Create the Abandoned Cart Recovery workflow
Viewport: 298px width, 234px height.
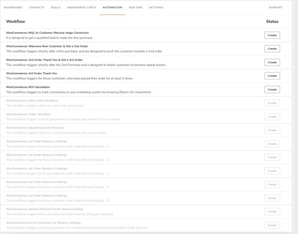(272, 130)
